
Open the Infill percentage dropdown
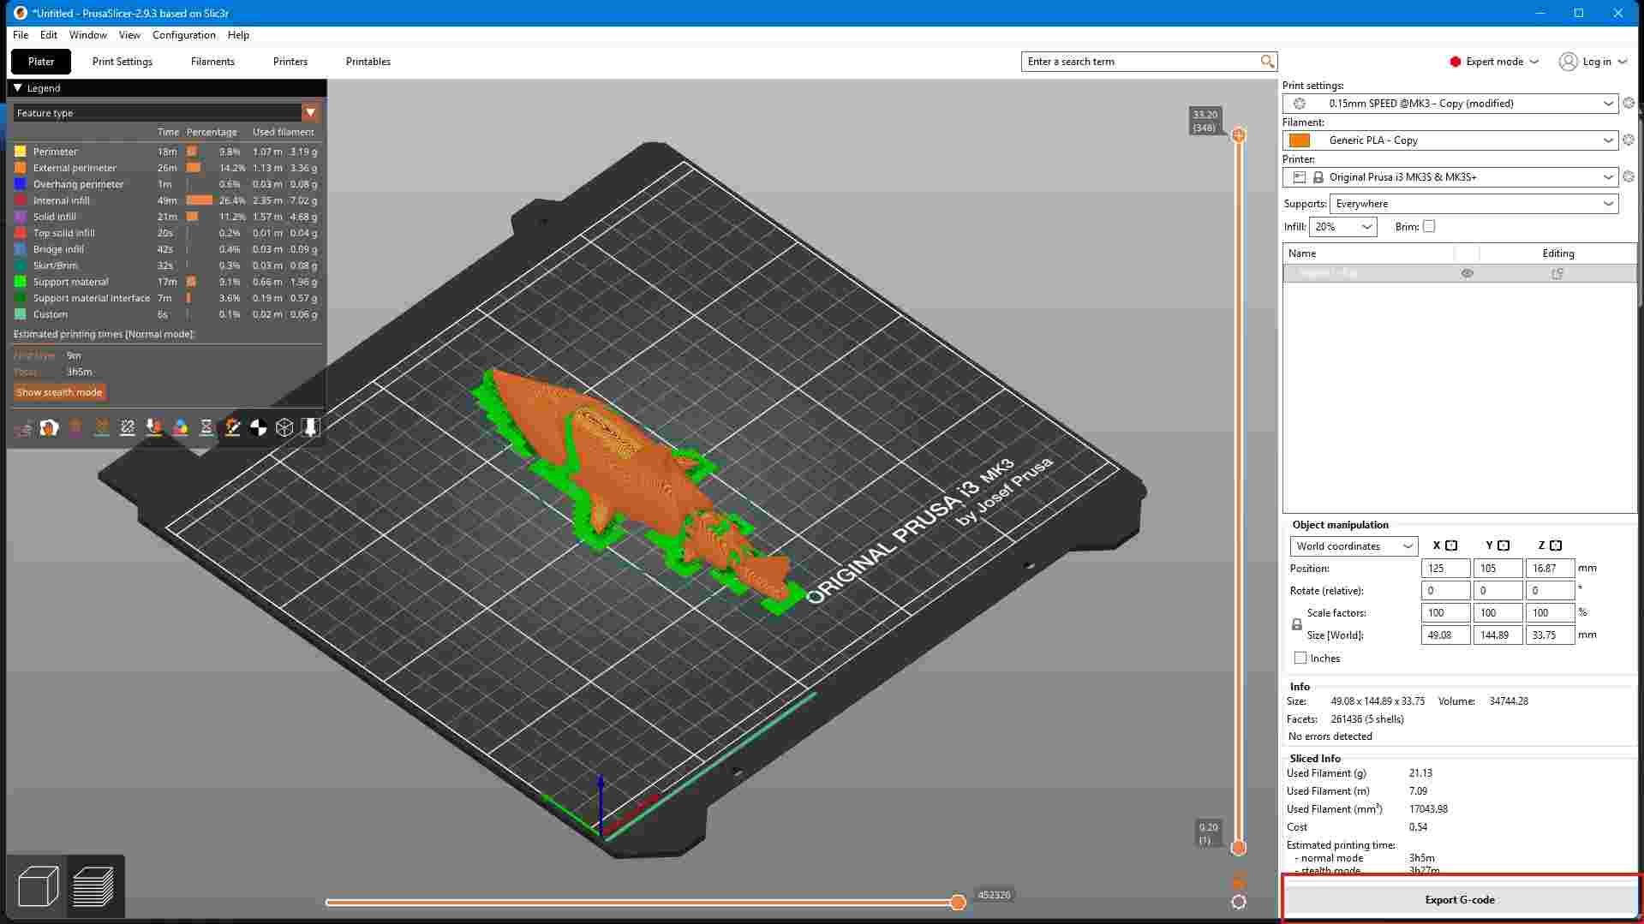(1342, 227)
